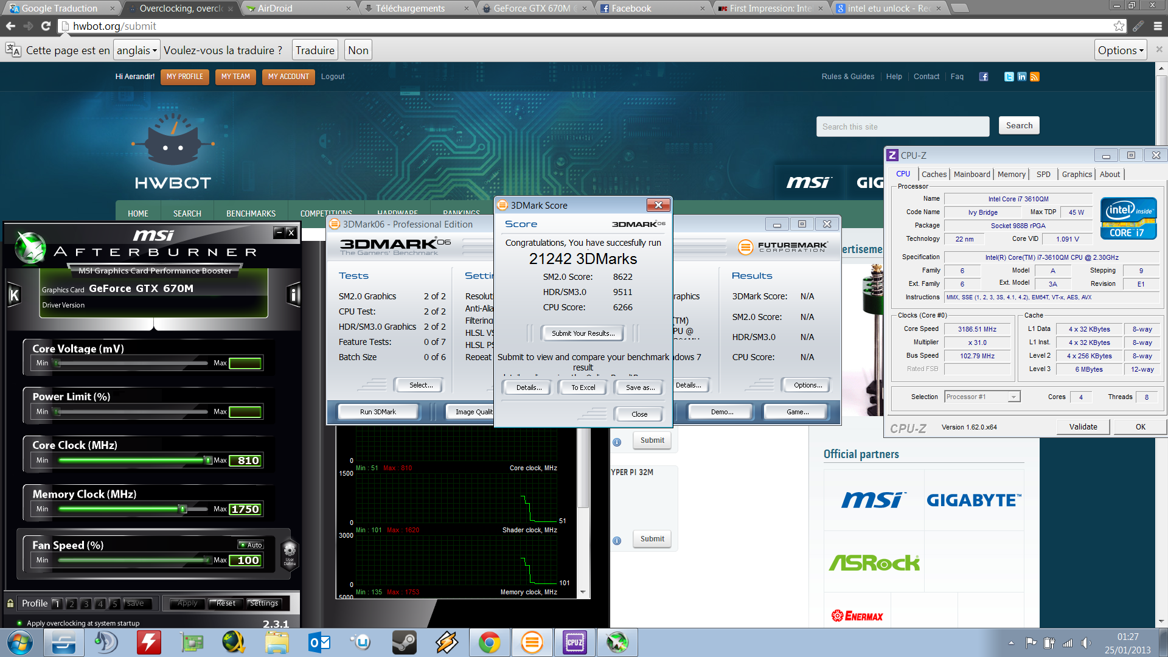Open Flash lightning icon in taskbar
1168x657 pixels.
[x=148, y=642]
